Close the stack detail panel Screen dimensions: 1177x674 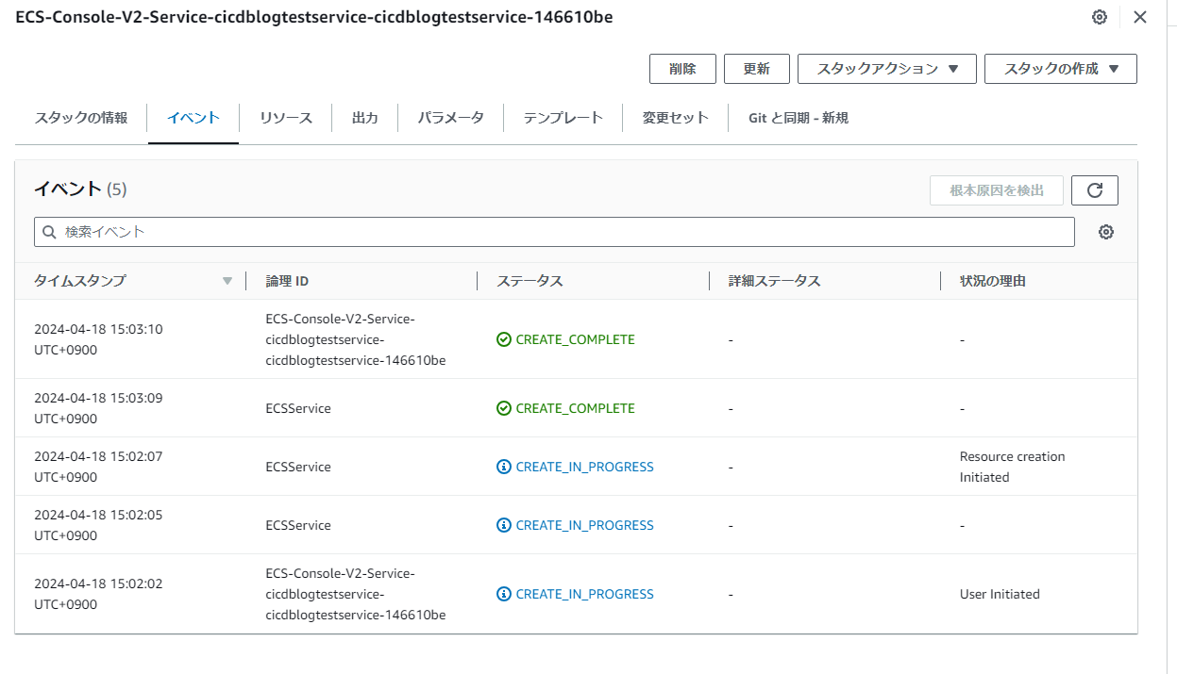pos(1140,17)
